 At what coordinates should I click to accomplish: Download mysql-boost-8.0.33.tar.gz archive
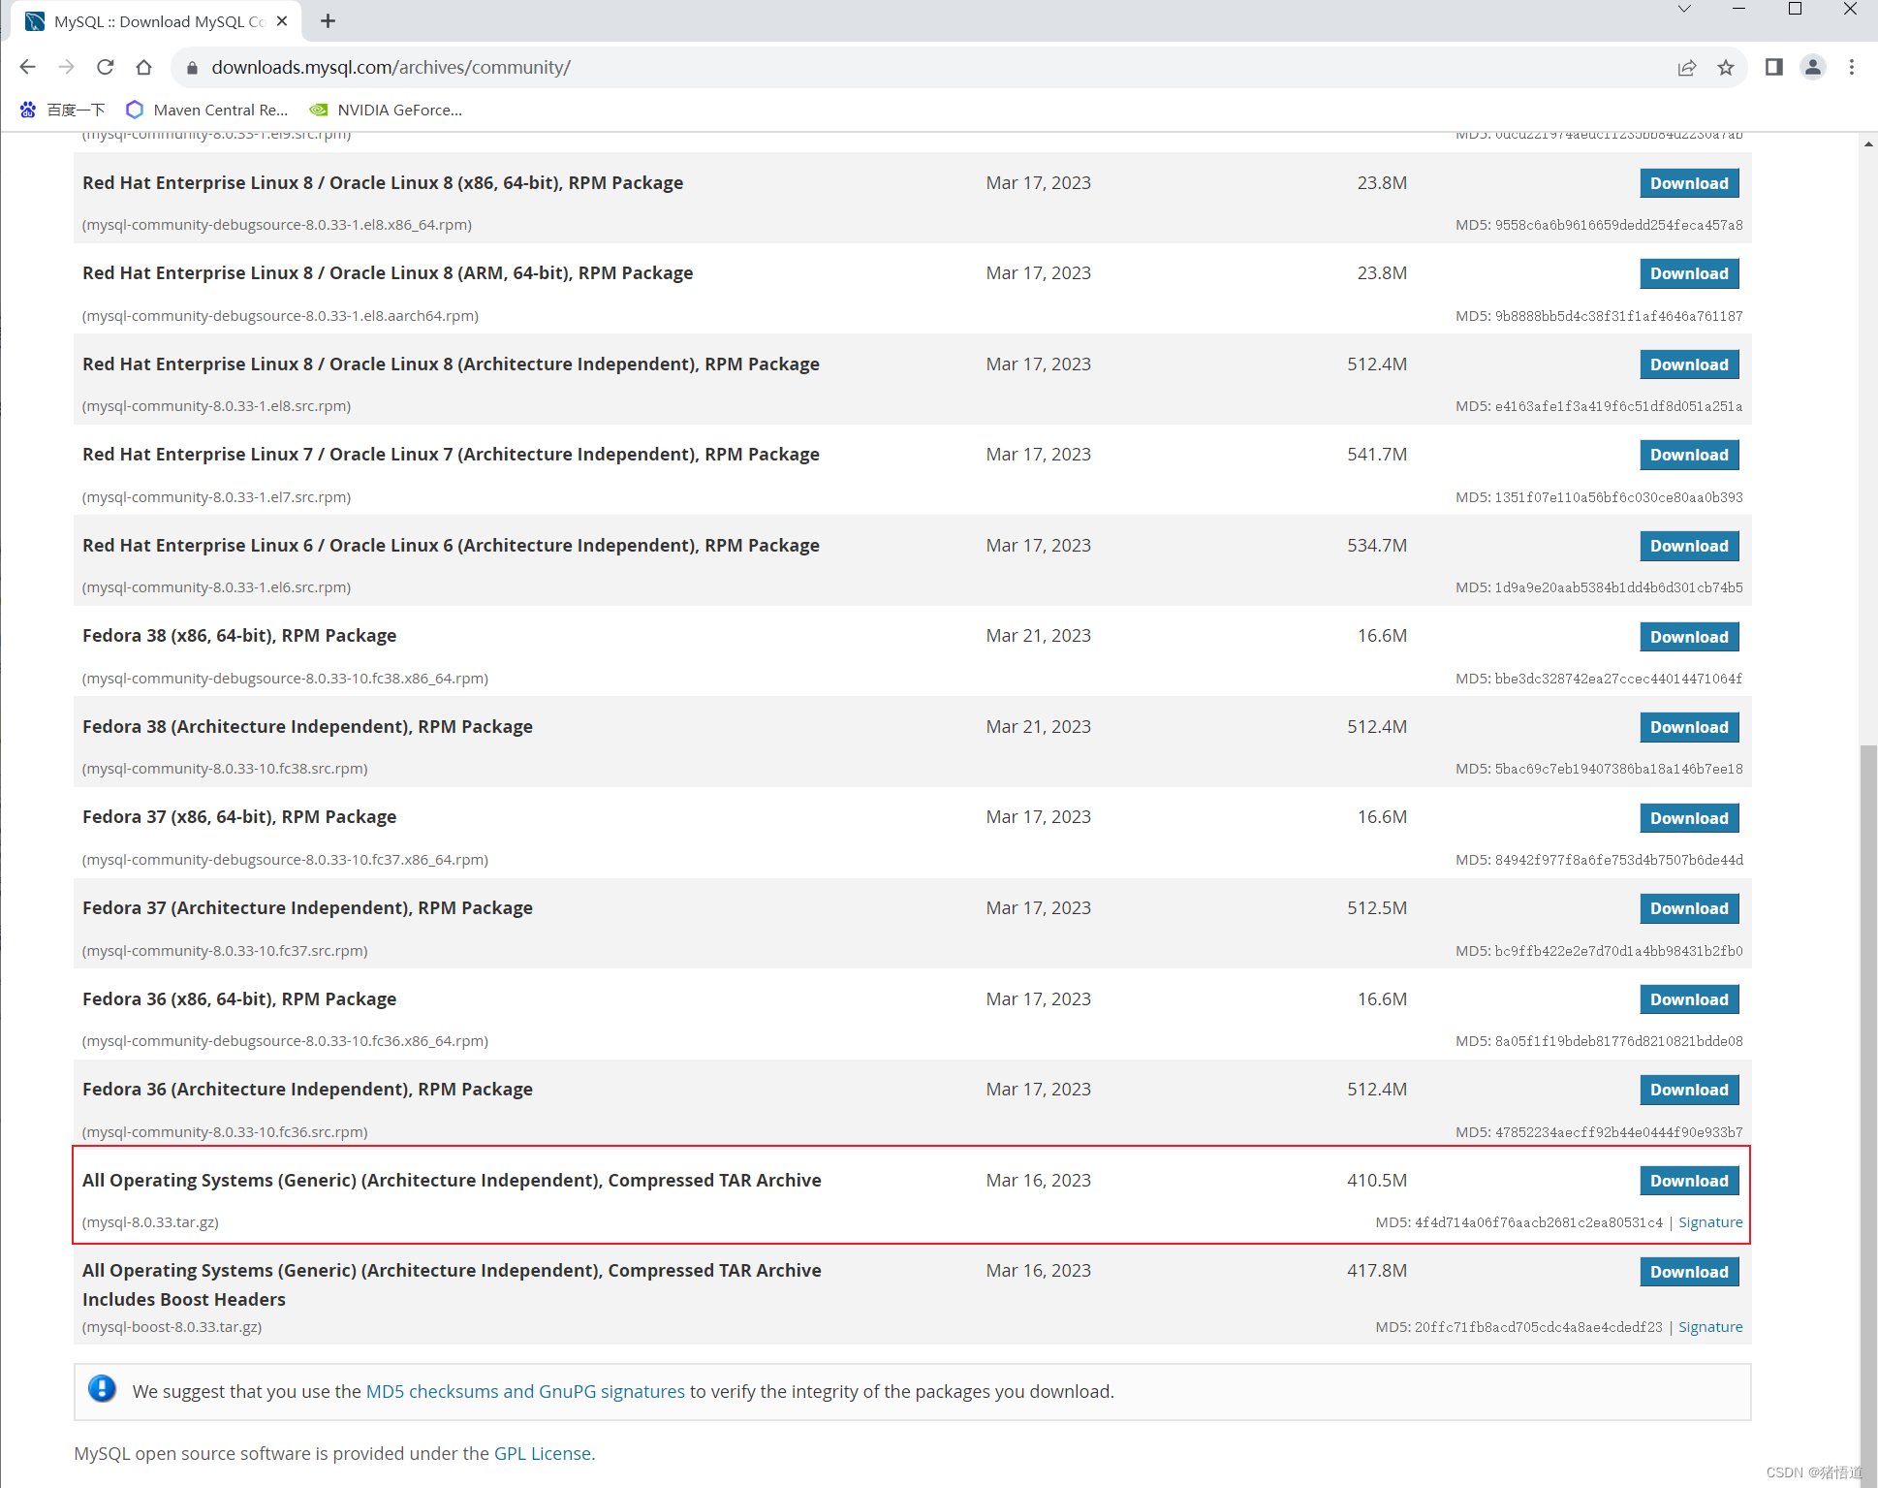coord(1689,1272)
